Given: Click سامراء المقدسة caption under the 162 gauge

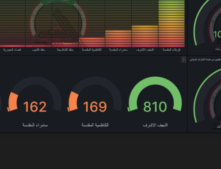Looking at the screenshot, I should pyautogui.click(x=35, y=125).
